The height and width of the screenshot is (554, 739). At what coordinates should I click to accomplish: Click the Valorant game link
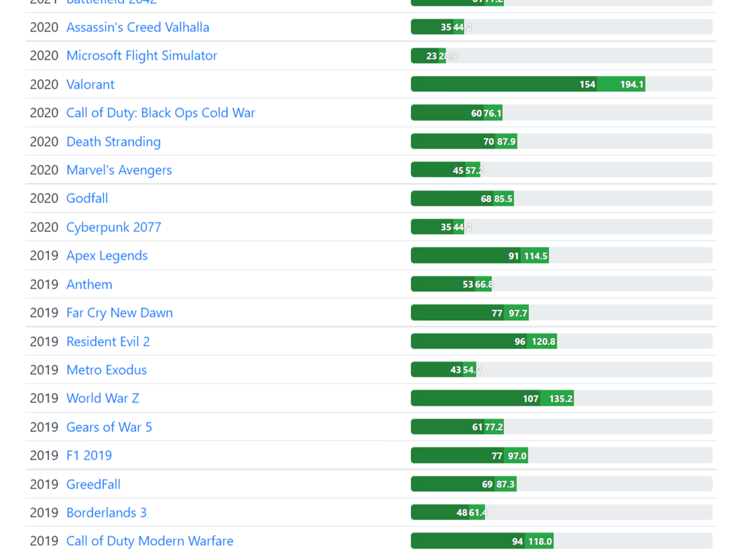(x=90, y=84)
